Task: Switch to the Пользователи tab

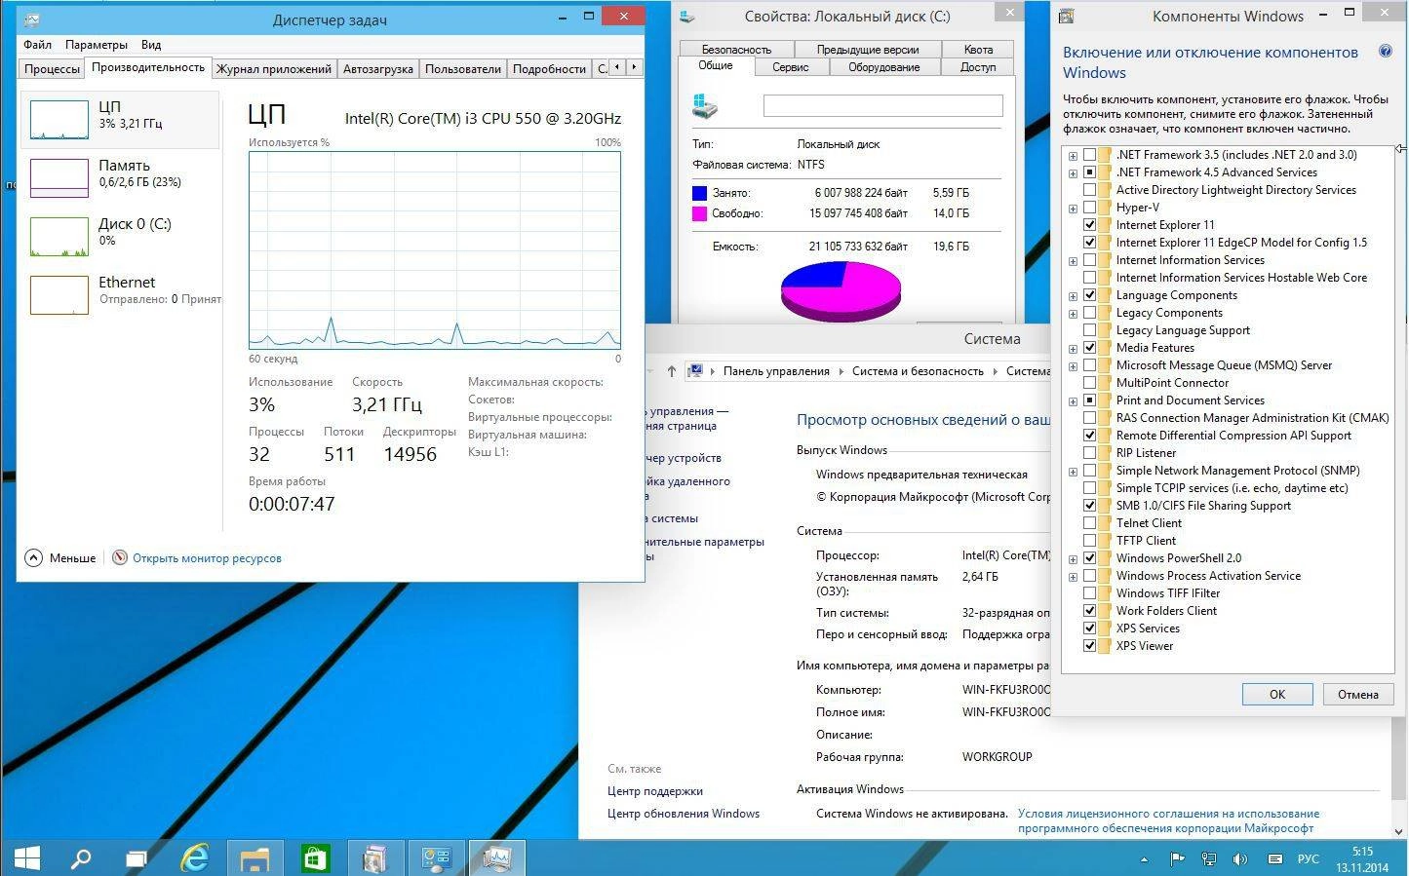Action: pyautogui.click(x=463, y=69)
